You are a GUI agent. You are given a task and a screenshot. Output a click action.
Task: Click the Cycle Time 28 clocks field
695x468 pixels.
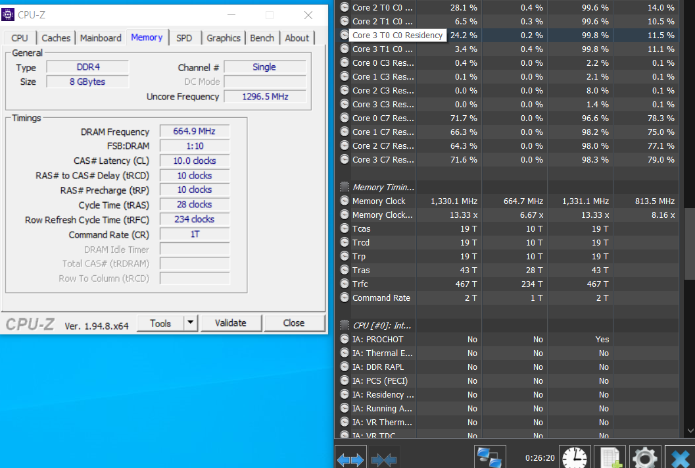pyautogui.click(x=195, y=205)
